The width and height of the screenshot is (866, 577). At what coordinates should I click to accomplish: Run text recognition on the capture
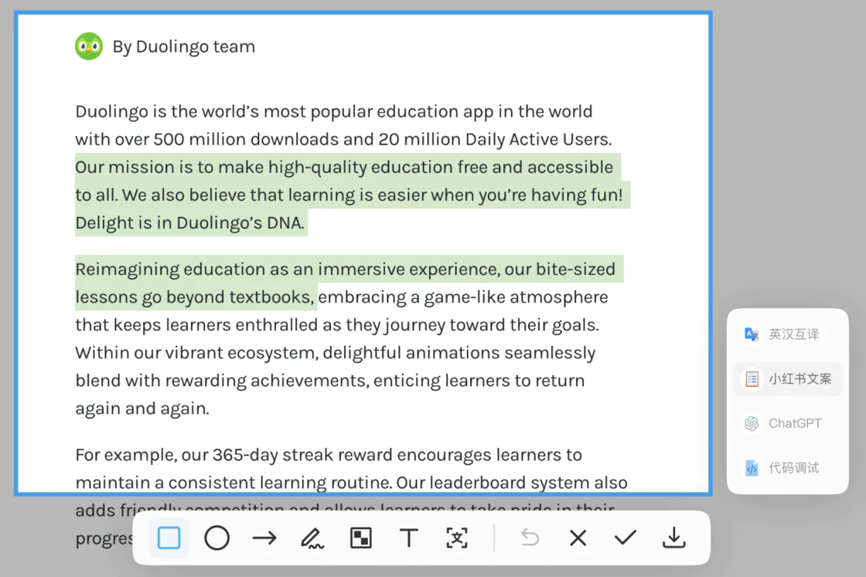(457, 538)
